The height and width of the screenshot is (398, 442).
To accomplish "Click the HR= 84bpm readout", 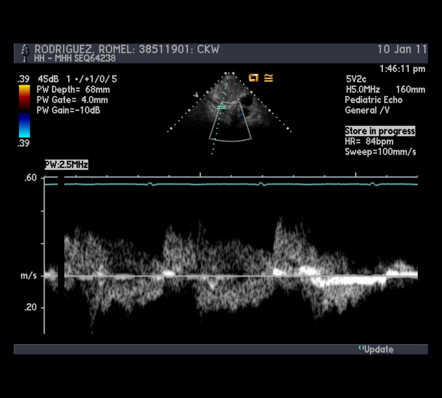I will (369, 142).
